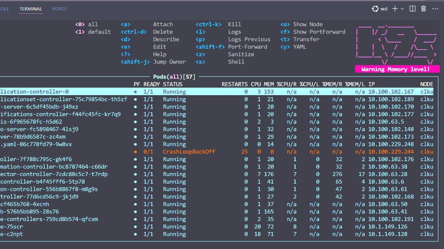
Task: Kill terminal using the trash icon
Action: point(424,9)
